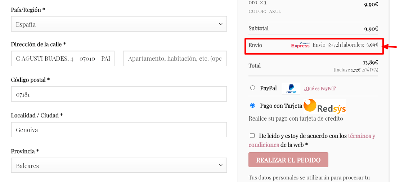Viewport: 404px width, 182px height.
Task: Click the Correos Express logo
Action: (300, 45)
